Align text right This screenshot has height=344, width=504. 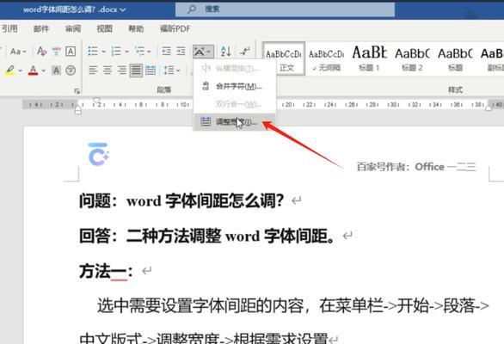tap(122, 70)
